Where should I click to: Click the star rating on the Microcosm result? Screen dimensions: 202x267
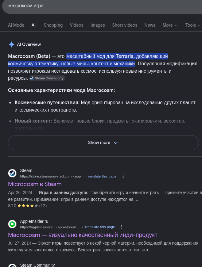(x=28, y=206)
